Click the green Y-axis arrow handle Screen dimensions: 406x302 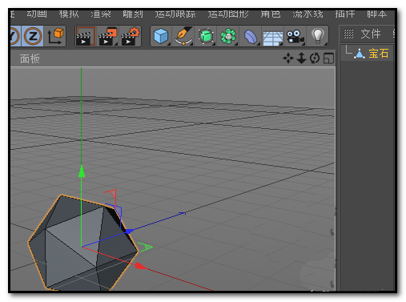pyautogui.click(x=82, y=171)
